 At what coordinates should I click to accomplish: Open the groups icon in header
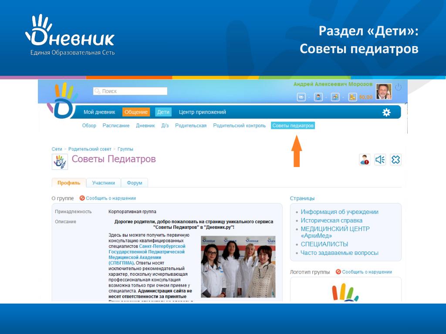[335, 97]
